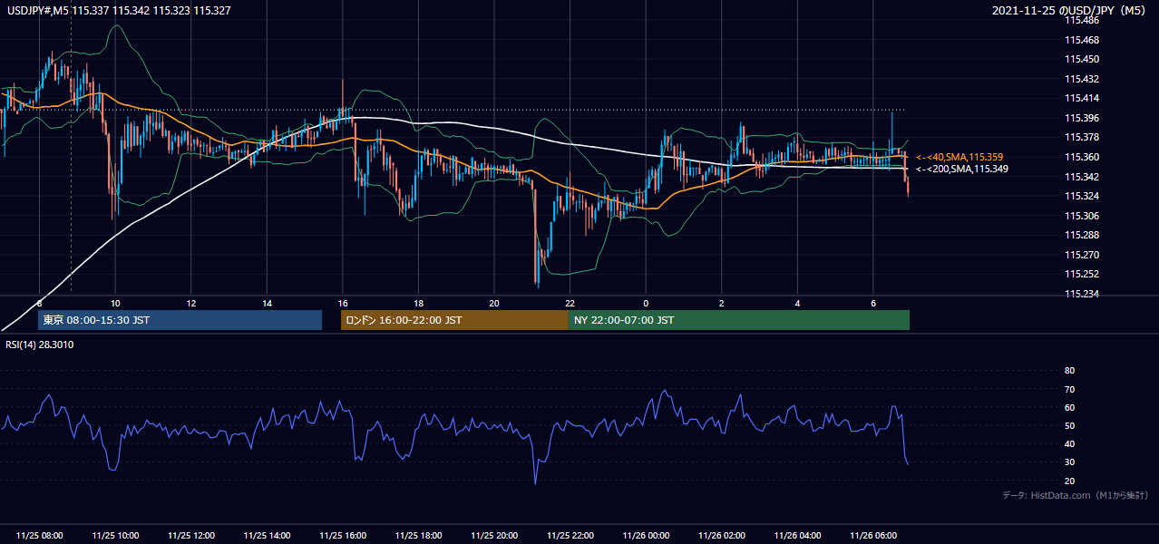Screen dimensions: 1159x544
Task: Click the 115.432 price axis label
Action: (1081, 79)
